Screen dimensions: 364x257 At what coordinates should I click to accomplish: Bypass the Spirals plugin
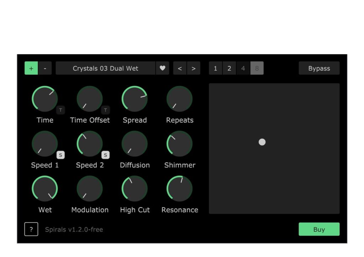click(x=319, y=68)
